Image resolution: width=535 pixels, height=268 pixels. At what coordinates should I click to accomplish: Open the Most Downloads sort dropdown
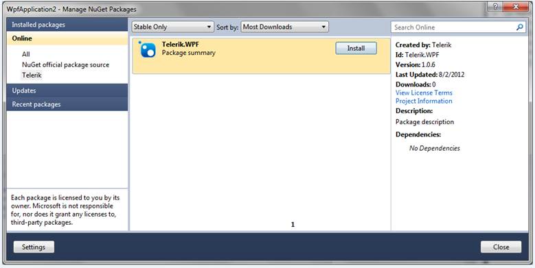click(x=284, y=27)
